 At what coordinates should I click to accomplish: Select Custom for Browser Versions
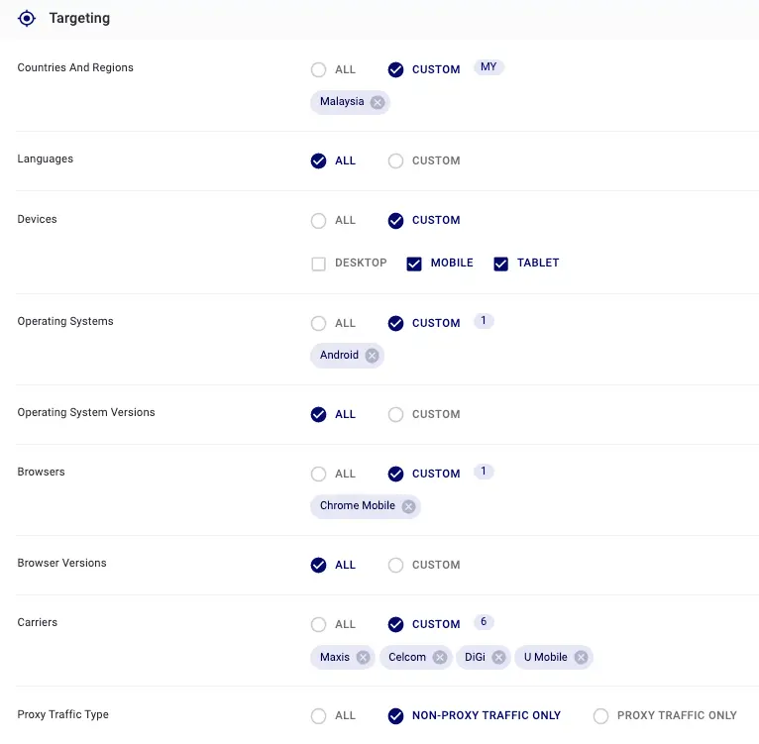pos(396,565)
